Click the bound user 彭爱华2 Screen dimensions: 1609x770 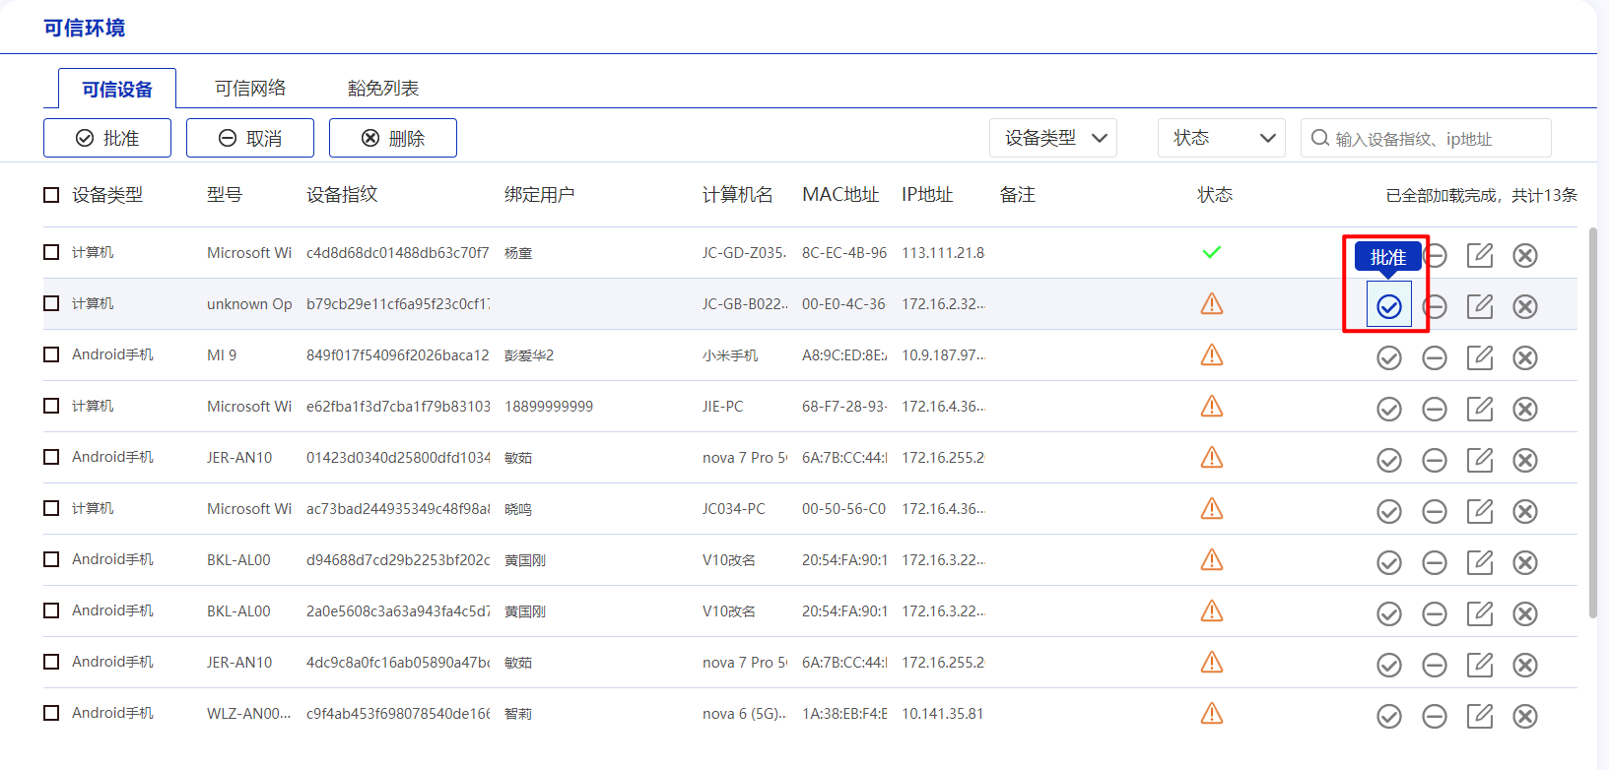point(529,355)
